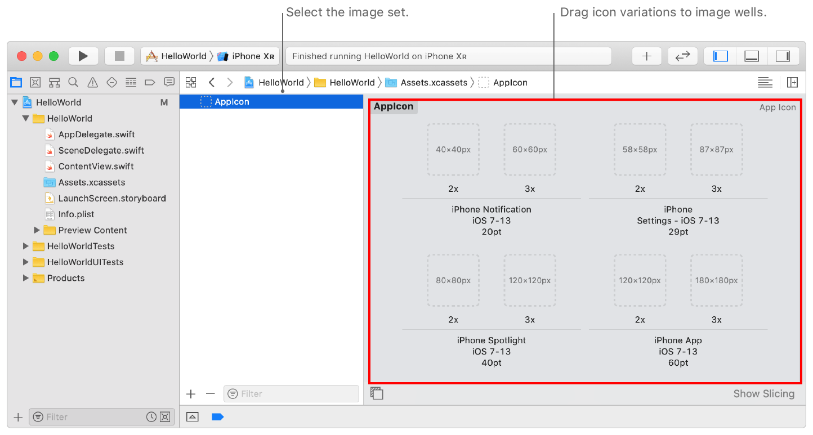Screen dimensions: 813x435
Task: Click the Run (play) button
Action: pyautogui.click(x=83, y=56)
